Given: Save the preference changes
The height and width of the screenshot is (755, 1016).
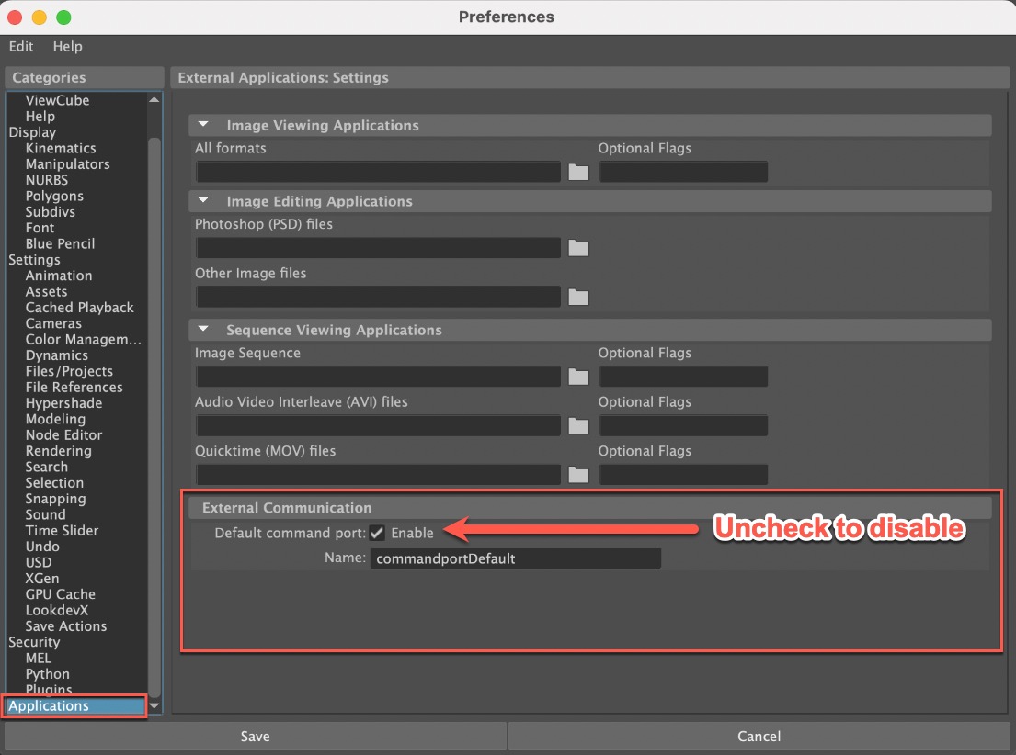Looking at the screenshot, I should [256, 736].
